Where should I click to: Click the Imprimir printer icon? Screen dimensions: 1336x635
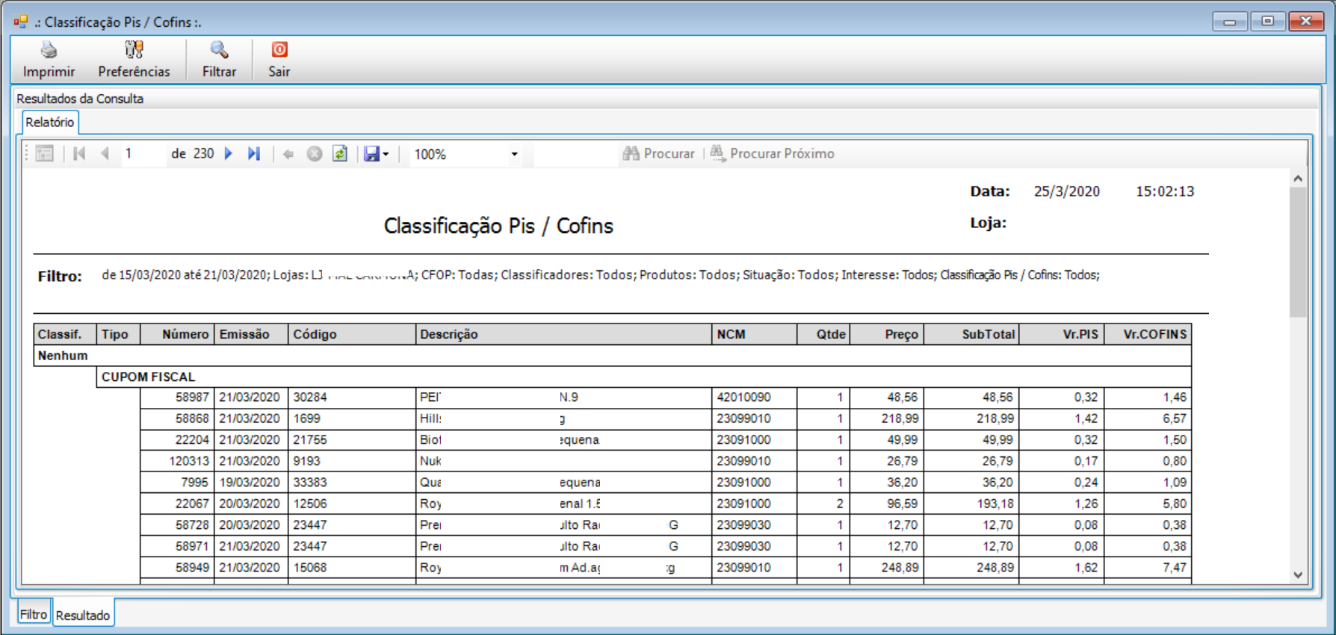49,50
